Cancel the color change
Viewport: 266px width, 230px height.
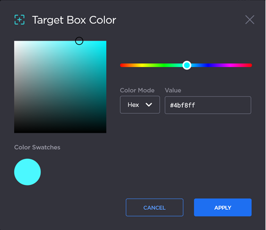[x=154, y=207]
